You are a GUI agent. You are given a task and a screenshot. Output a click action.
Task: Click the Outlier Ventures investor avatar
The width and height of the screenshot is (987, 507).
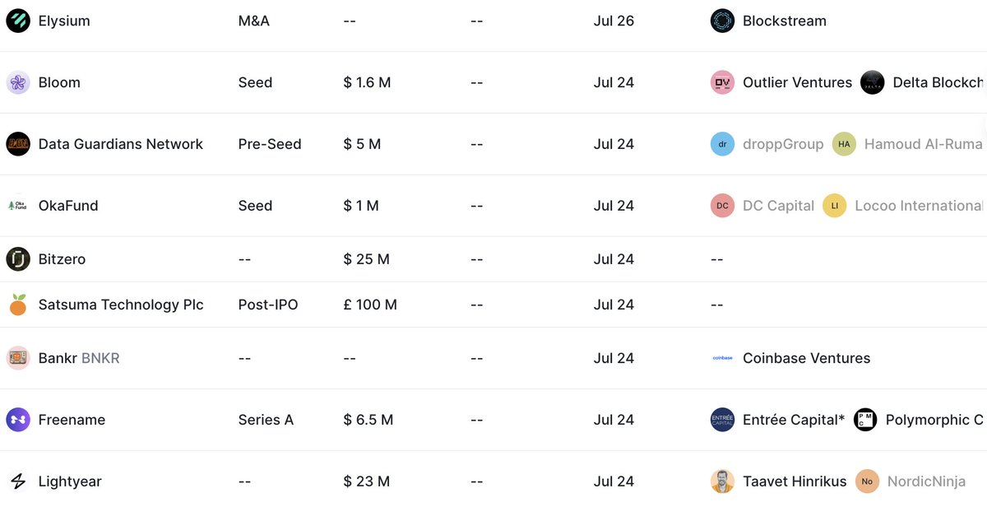(722, 82)
